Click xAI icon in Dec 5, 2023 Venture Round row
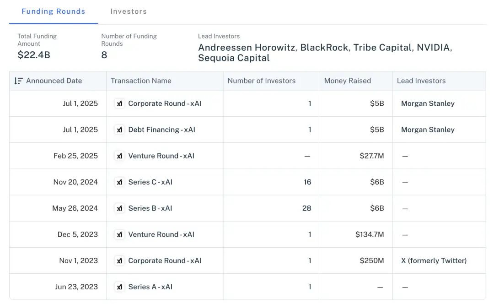Viewport: 494px width, 304px height. (119, 235)
